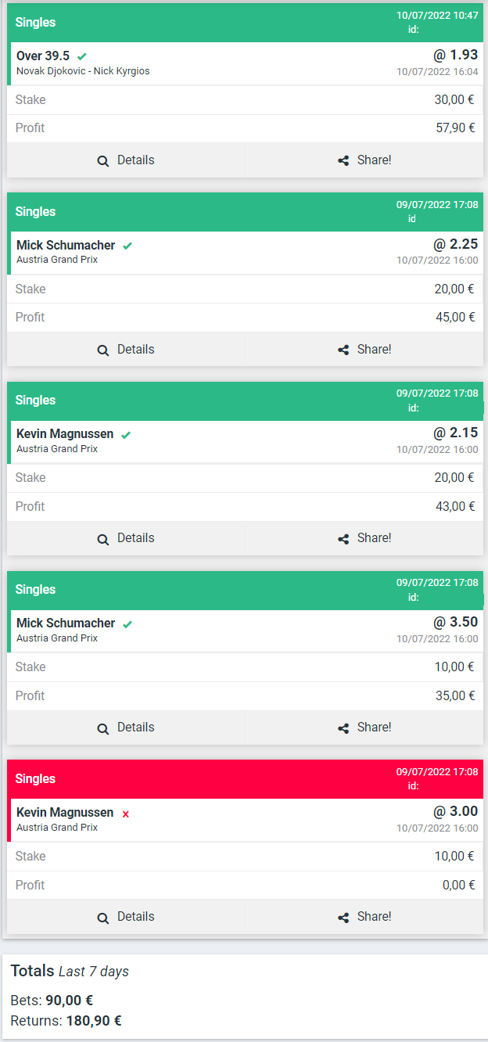488x1042 pixels.
Task: Click the Returns 180,90 € total
Action: click(66, 1020)
